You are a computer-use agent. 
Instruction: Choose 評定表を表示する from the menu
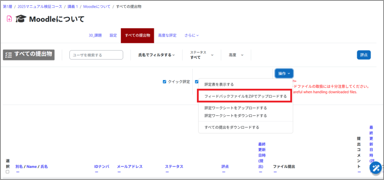219,84
